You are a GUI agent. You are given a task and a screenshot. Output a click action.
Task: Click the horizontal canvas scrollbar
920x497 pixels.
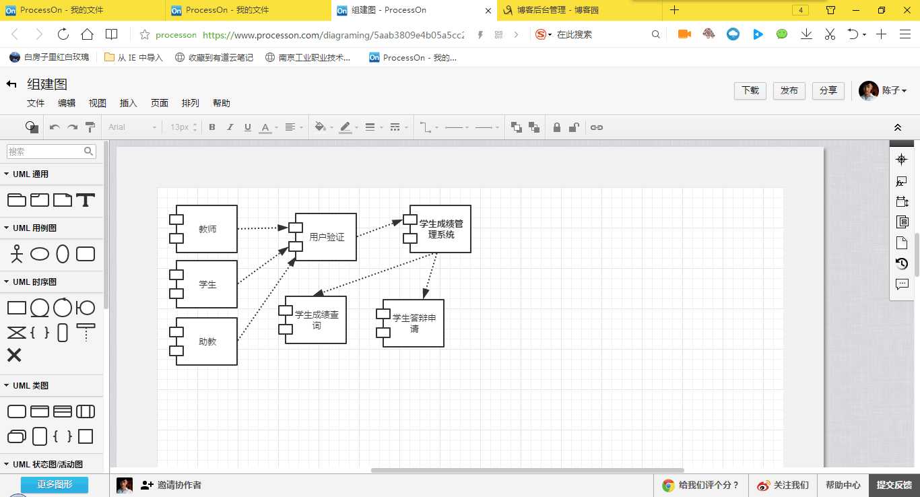coord(527,470)
